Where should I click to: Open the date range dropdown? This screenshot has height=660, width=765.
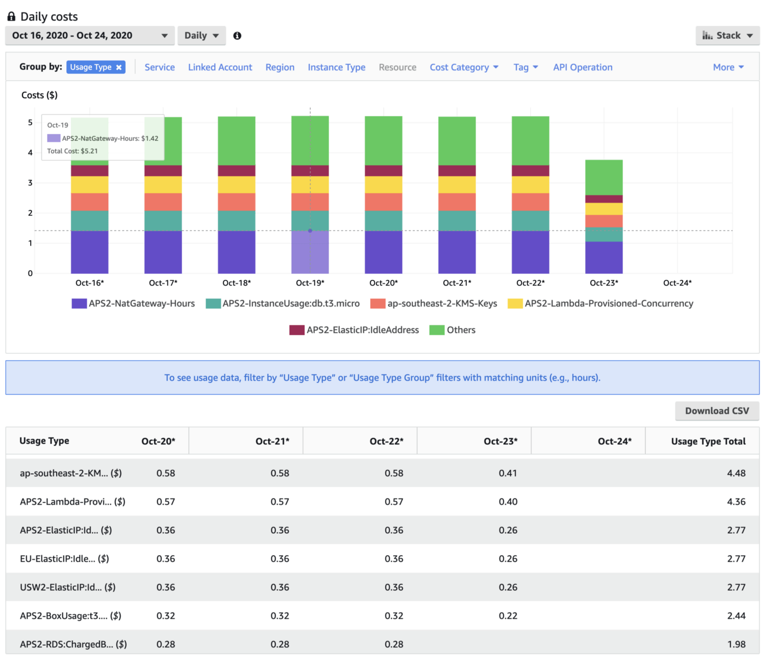(90, 36)
